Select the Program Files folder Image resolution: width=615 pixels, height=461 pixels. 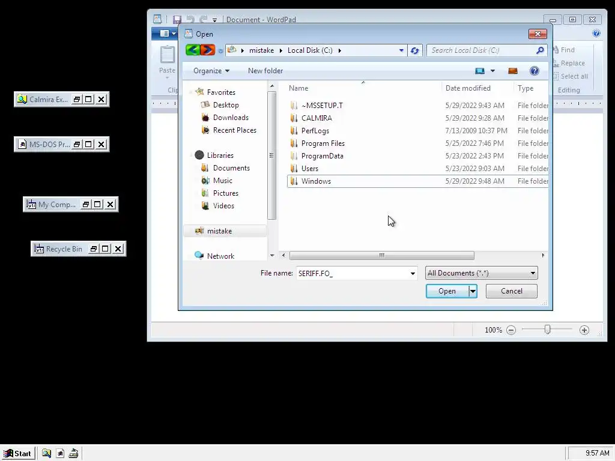tap(323, 143)
